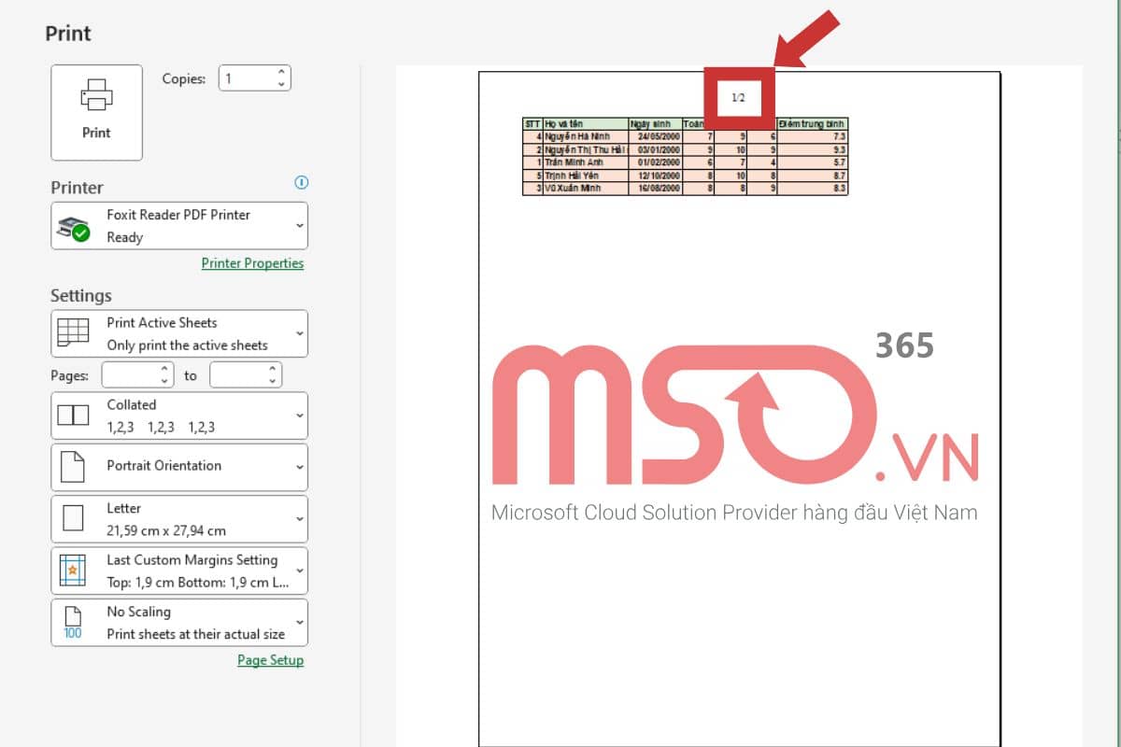
Task: Click the 1/2 page number header in preview
Action: [x=738, y=97]
